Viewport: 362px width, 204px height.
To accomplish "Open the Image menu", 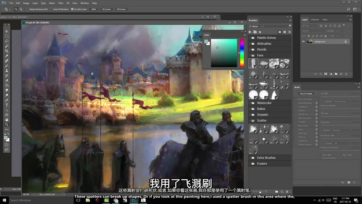I will tap(26, 3).
